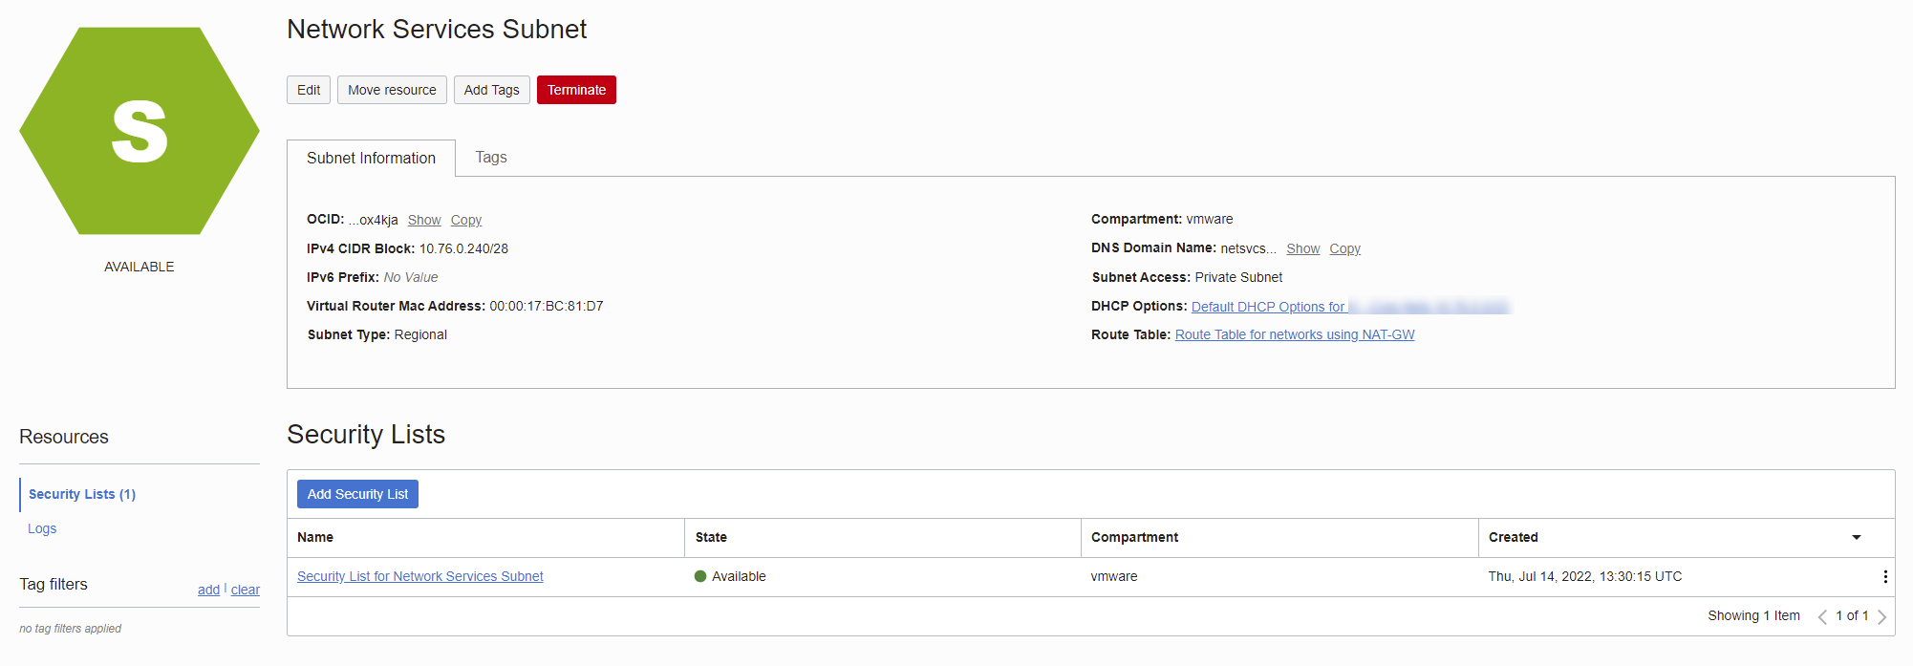Screen dimensions: 1913x666
Task: Click Add Security List button
Action: (357, 494)
